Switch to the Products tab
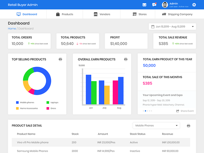The height and width of the screenshot is (153, 204). 65,14
